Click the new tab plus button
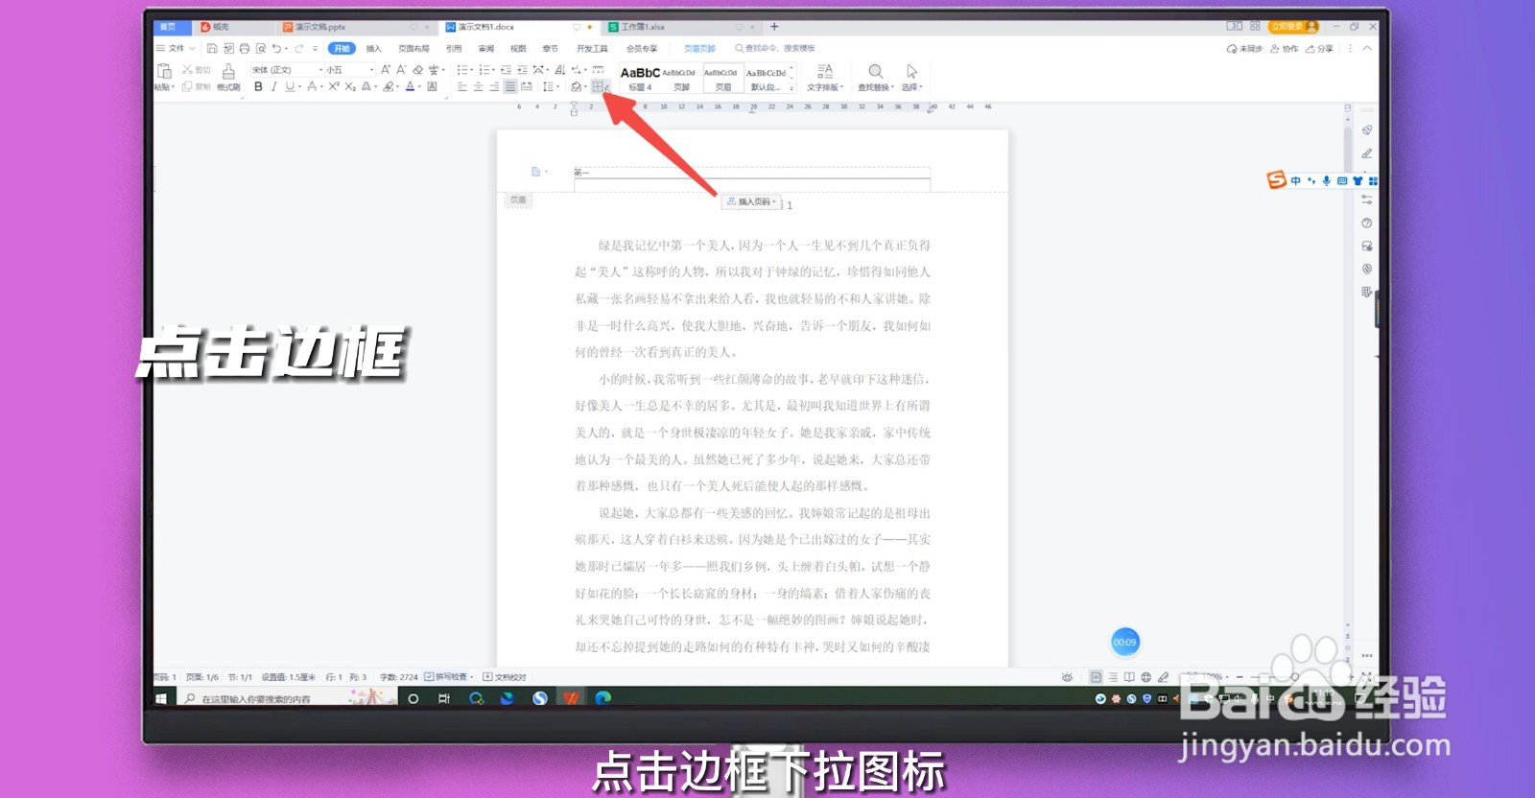The height and width of the screenshot is (798, 1535). point(774,27)
